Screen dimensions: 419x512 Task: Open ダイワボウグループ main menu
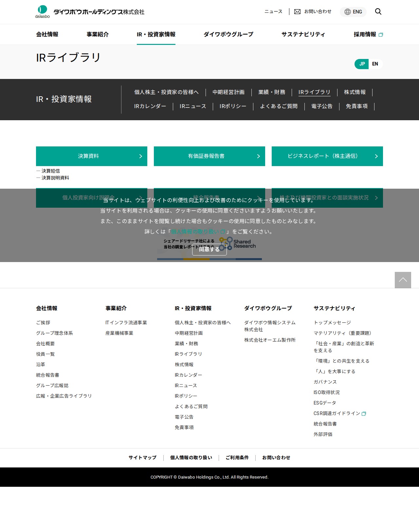[x=228, y=34]
